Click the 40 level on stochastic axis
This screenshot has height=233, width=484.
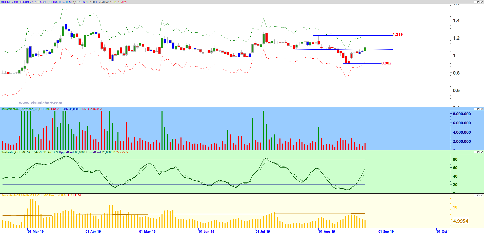click(x=455, y=176)
